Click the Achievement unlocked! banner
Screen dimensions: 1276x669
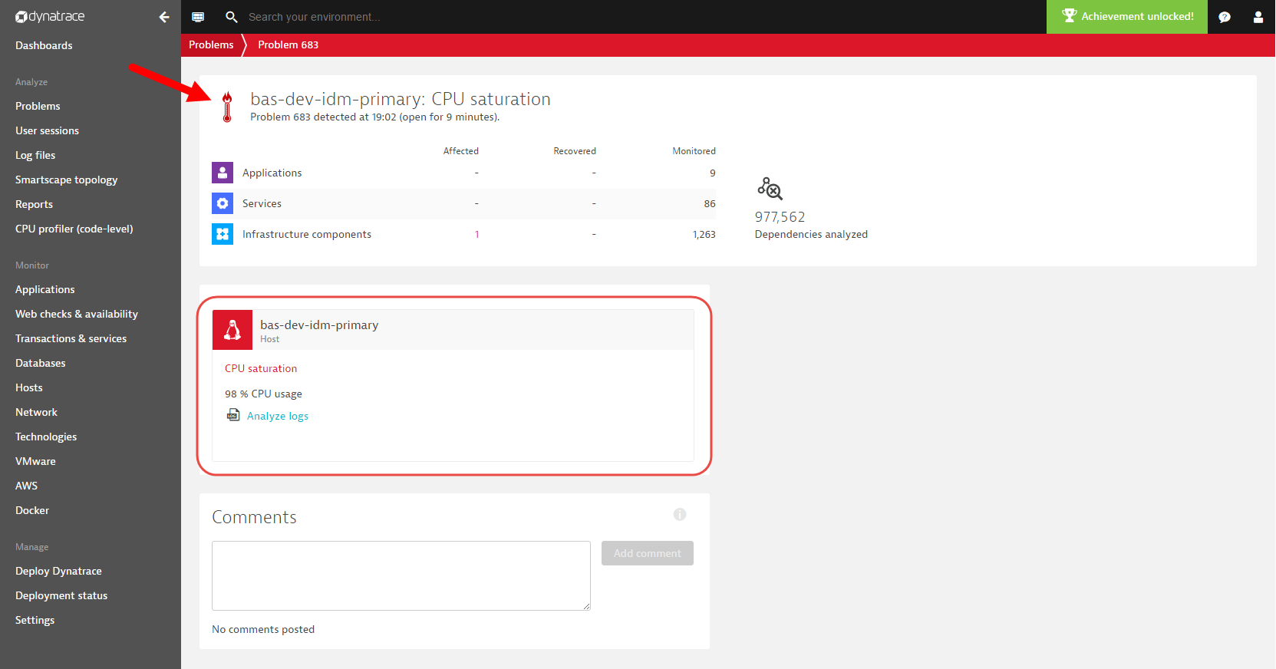pyautogui.click(x=1127, y=17)
